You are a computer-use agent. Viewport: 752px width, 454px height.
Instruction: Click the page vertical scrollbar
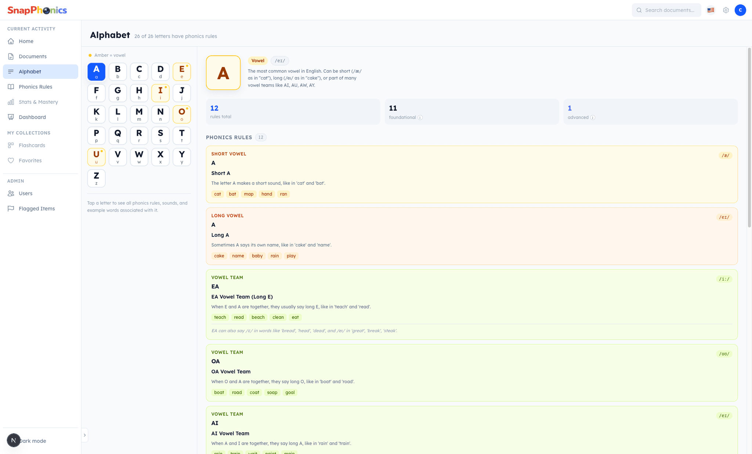click(x=749, y=138)
